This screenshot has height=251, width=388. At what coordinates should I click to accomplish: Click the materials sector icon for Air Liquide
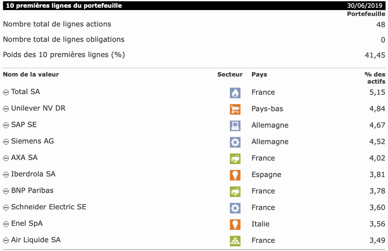[x=235, y=241]
